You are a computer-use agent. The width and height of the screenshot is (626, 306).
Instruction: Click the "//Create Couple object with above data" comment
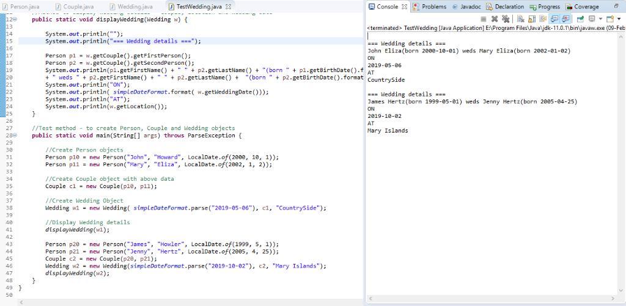(110, 179)
